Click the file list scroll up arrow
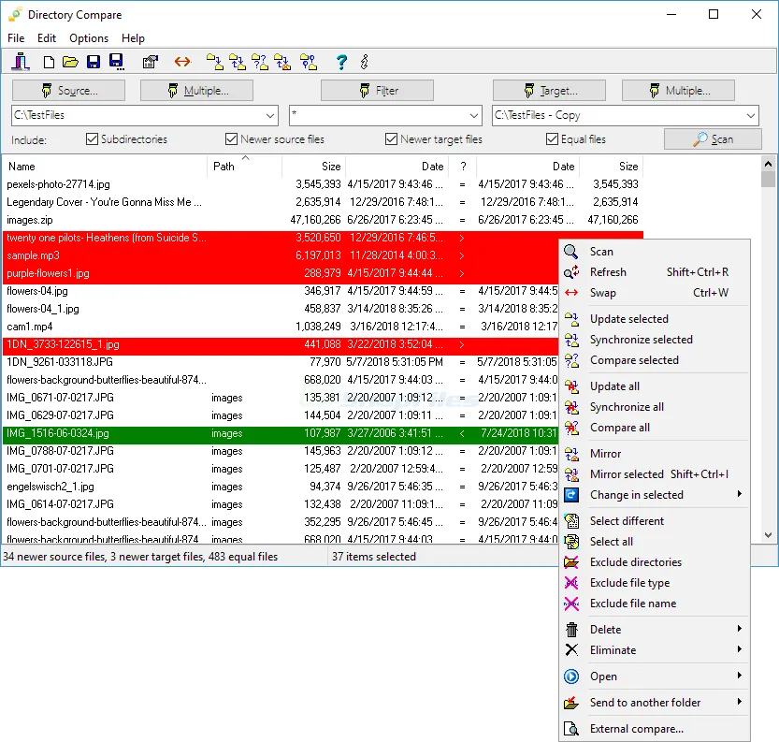Image resolution: width=779 pixels, height=742 pixels. tap(768, 163)
